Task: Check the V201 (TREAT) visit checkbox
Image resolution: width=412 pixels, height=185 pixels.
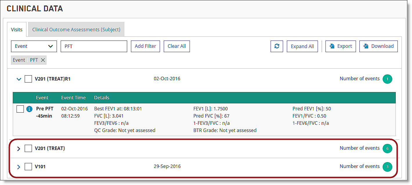Action: (x=28, y=148)
